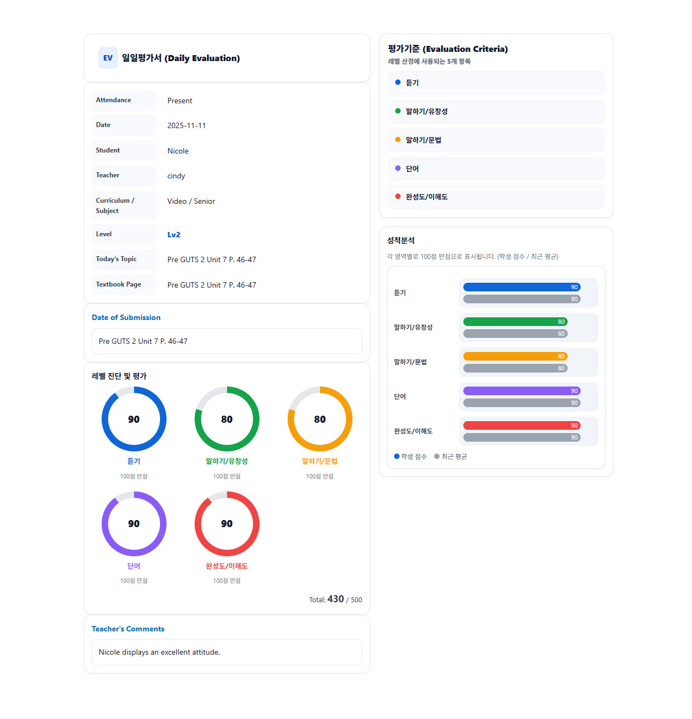The width and height of the screenshot is (692, 719).
Task: Select the 말하기/문법 criteria row
Action: tap(496, 140)
